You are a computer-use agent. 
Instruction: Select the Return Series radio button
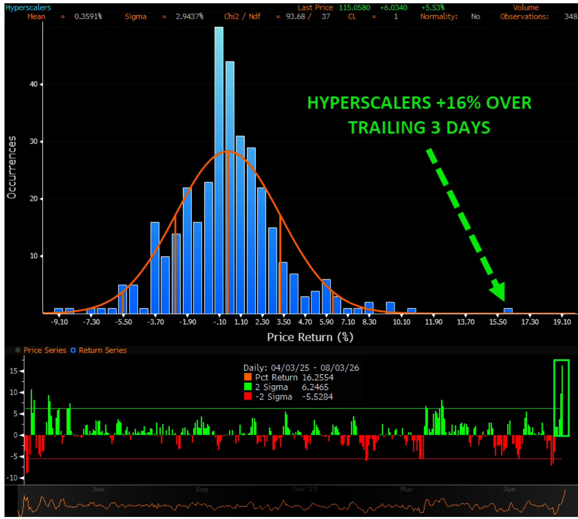[73, 350]
